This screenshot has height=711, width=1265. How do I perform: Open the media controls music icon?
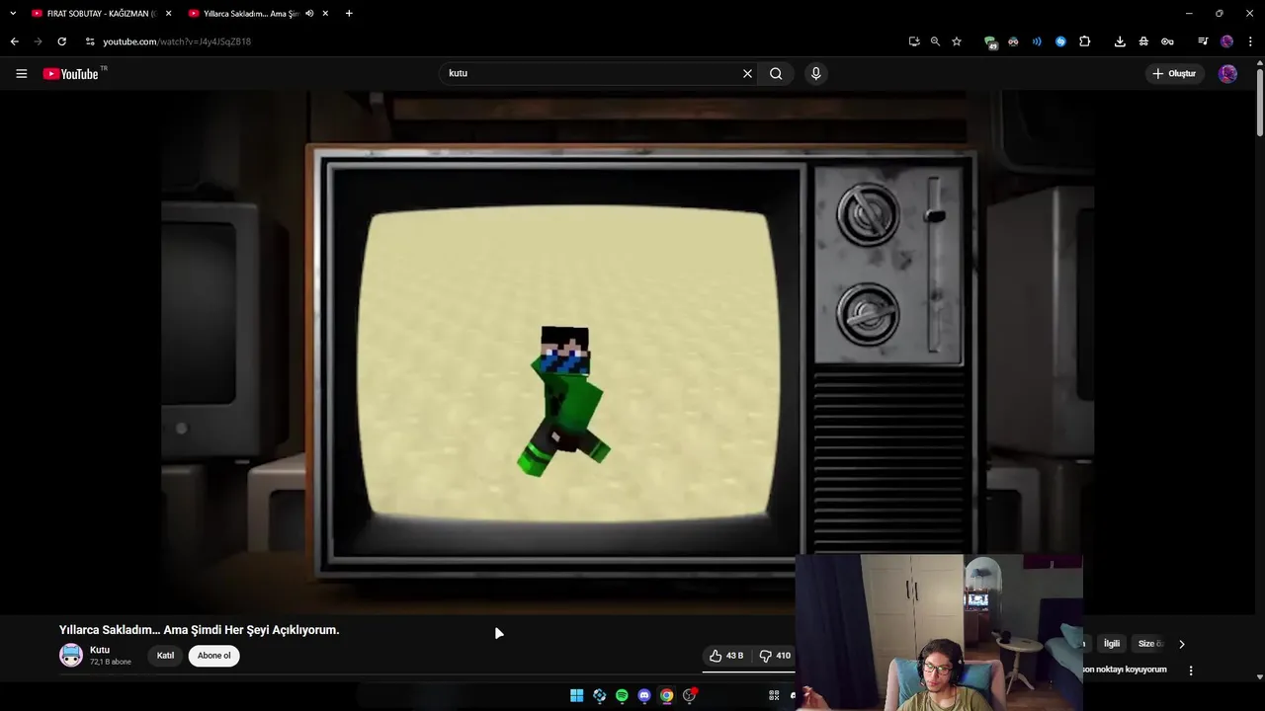click(x=1203, y=41)
